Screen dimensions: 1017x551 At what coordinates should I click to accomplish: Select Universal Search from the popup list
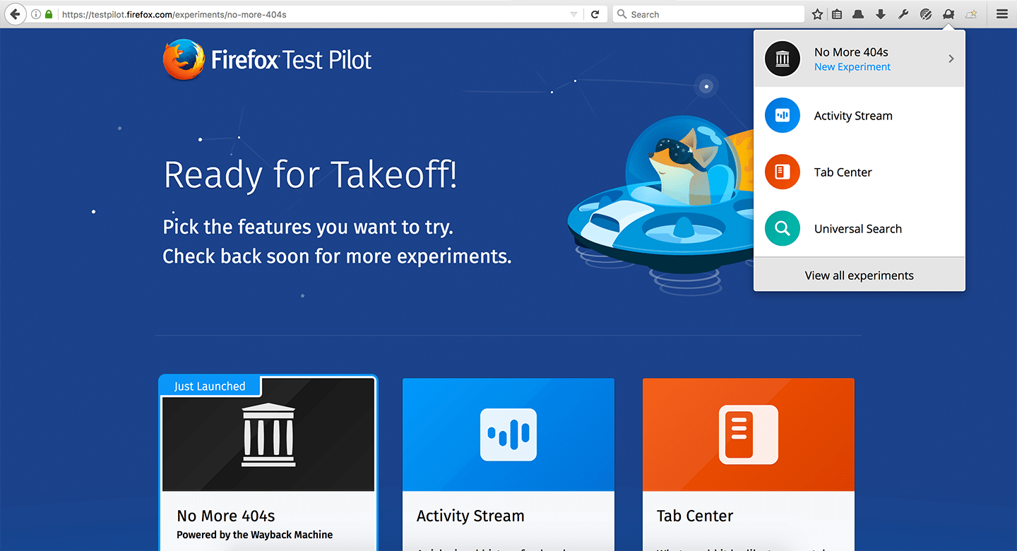click(860, 229)
